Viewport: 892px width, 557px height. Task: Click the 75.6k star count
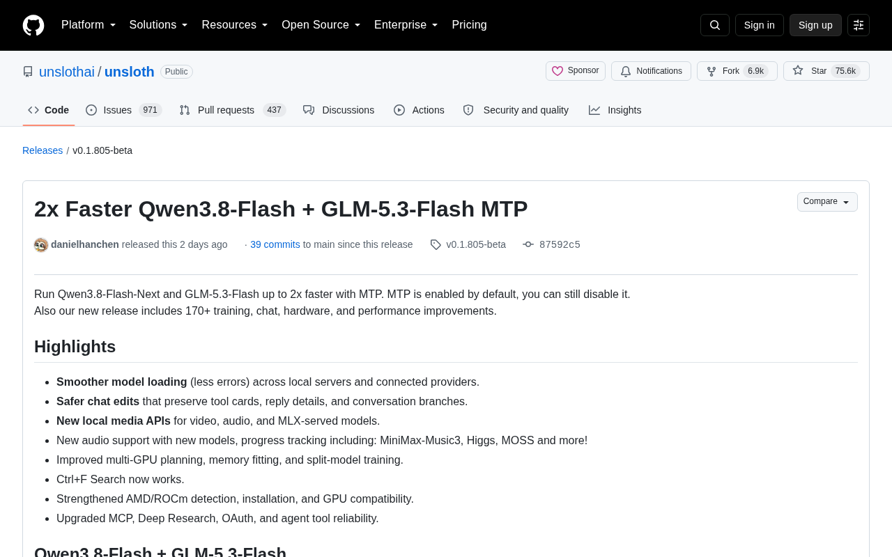coord(845,71)
